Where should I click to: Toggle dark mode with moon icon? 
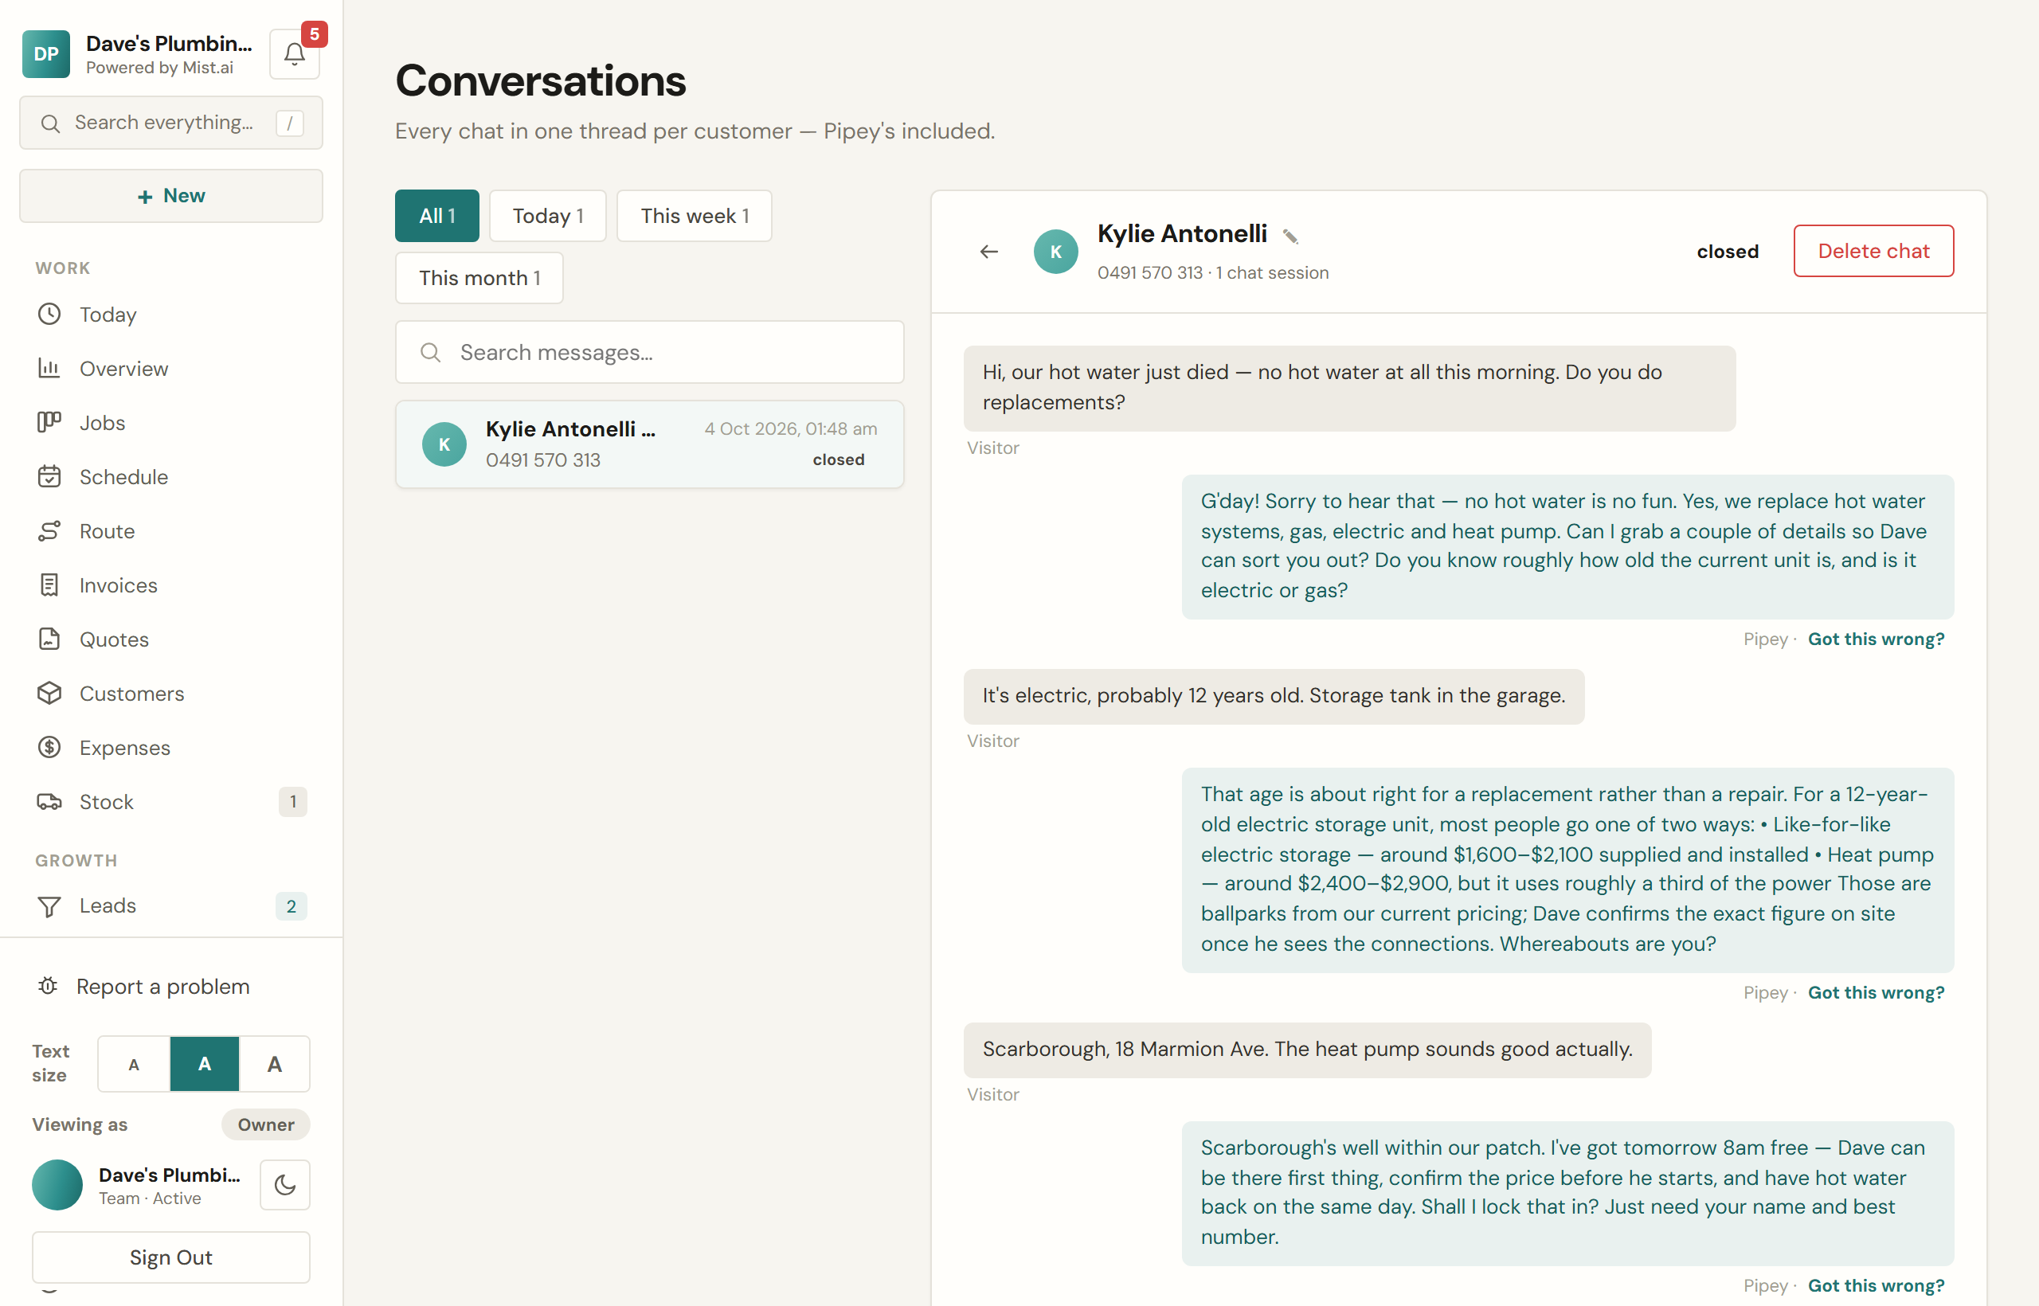pyautogui.click(x=285, y=1185)
